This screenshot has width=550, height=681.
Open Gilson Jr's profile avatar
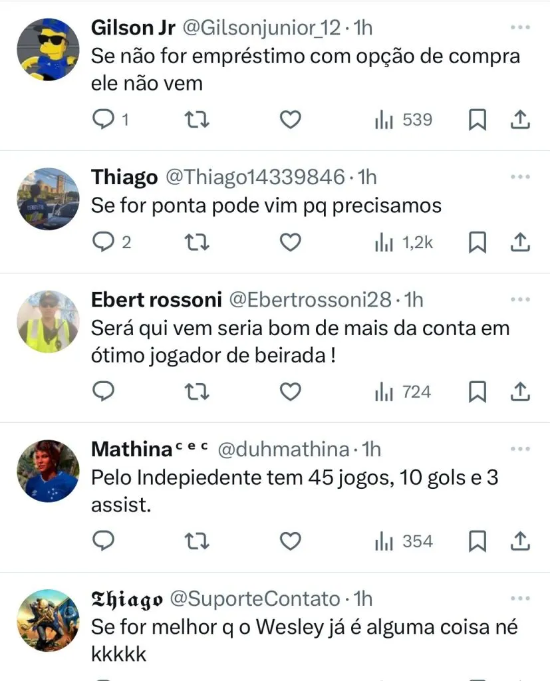(47, 49)
